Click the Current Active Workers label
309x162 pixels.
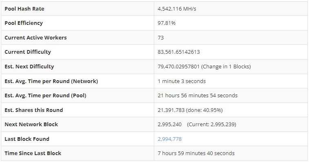pyautogui.click(x=36, y=37)
